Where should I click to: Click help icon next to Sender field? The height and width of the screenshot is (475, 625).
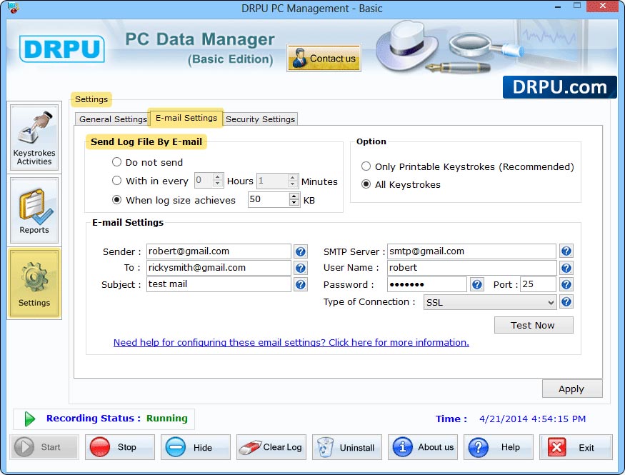pyautogui.click(x=301, y=251)
